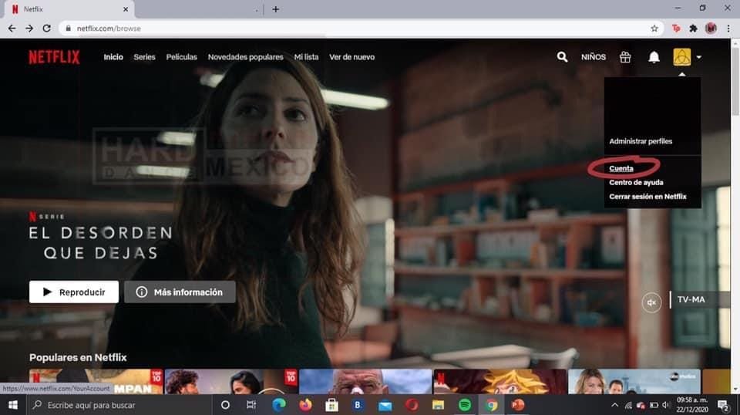Open Chrome three-dot menu
This screenshot has width=740, height=415.
tap(728, 29)
